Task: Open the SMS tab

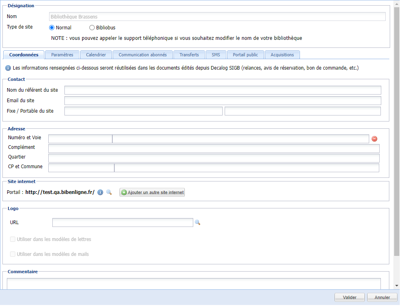Action: pyautogui.click(x=216, y=54)
